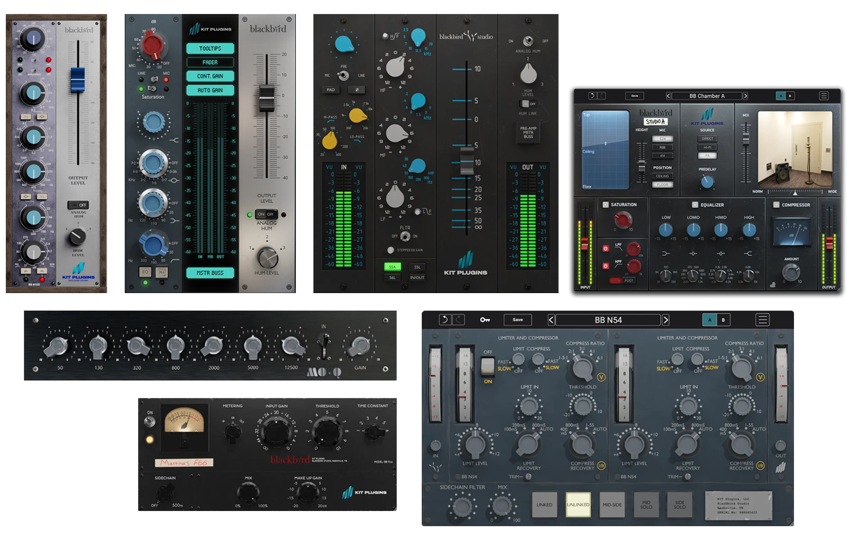
Task: Toggle the Equalizer section power icon
Action: pyautogui.click(x=694, y=205)
